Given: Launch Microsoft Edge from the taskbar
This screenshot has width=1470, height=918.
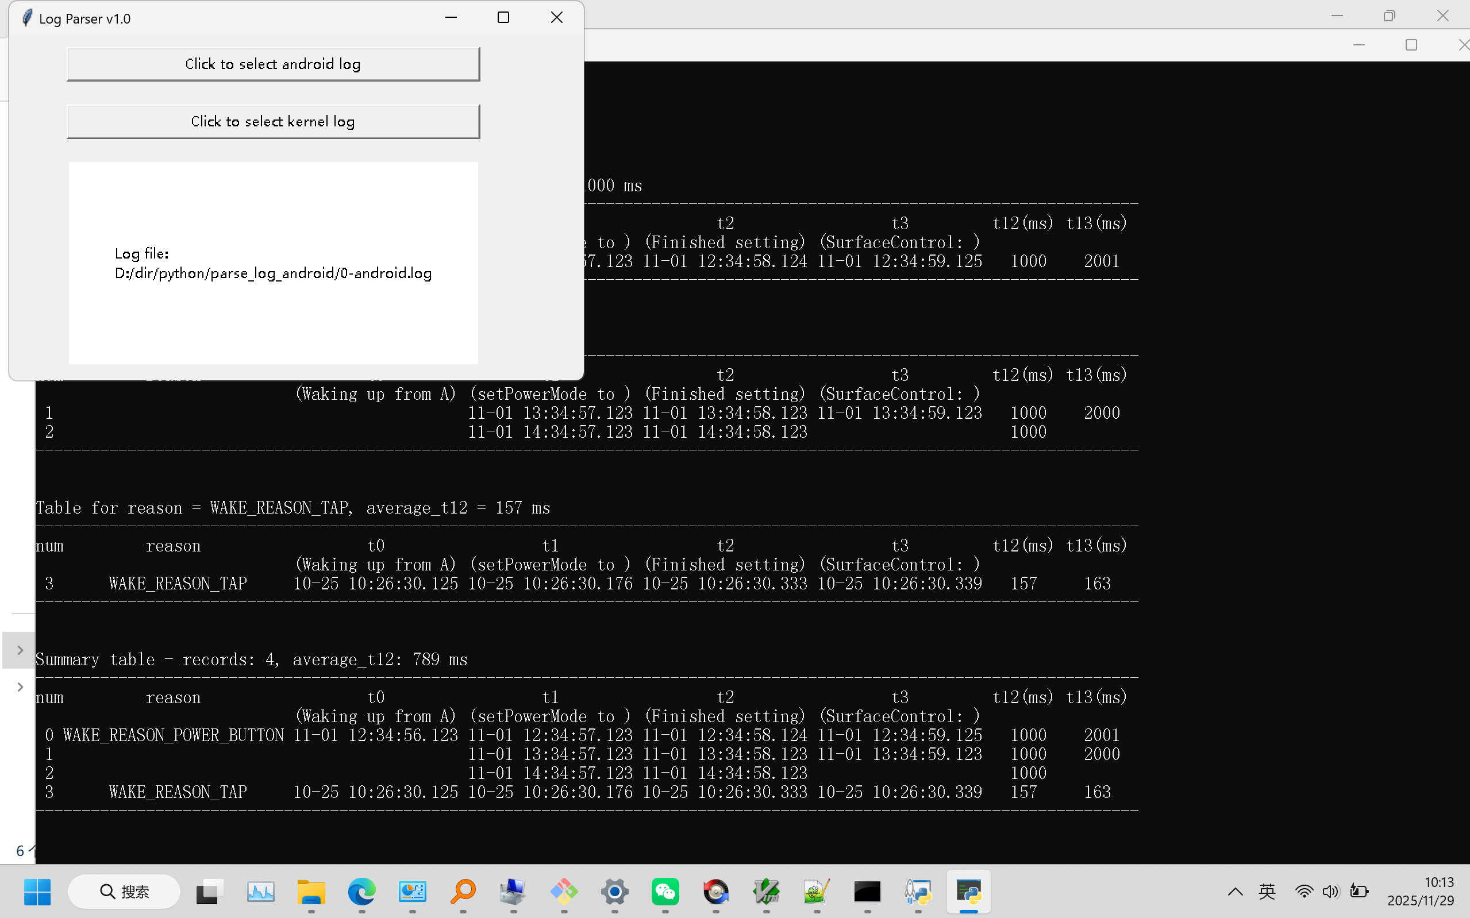Looking at the screenshot, I should click(361, 891).
